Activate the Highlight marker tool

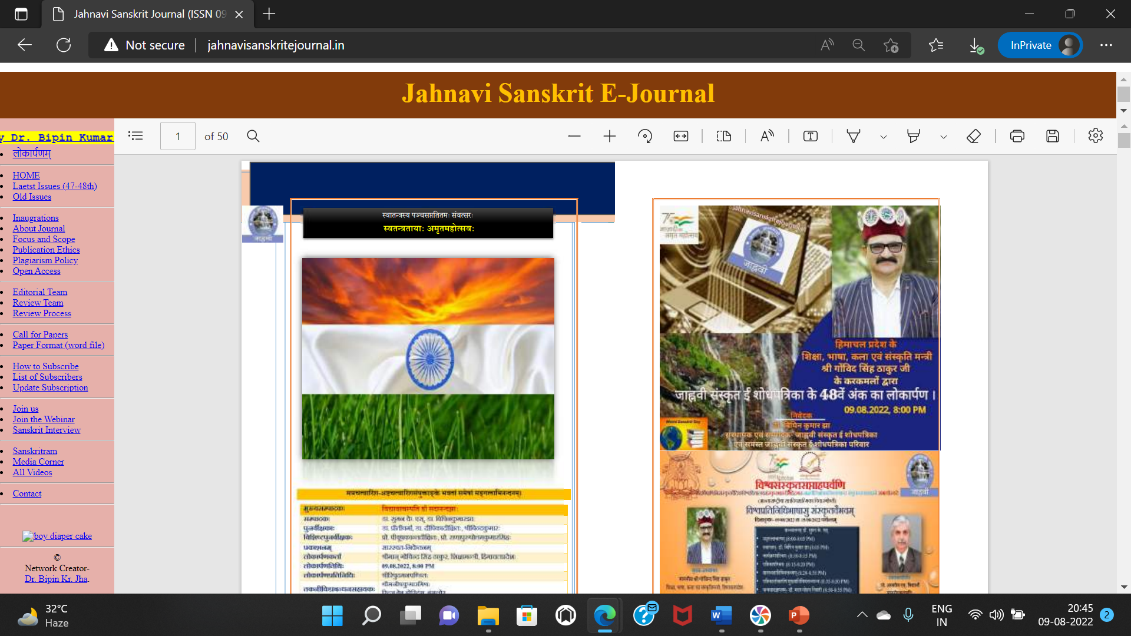click(914, 136)
